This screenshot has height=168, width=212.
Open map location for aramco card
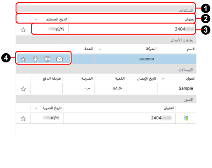point(35,59)
